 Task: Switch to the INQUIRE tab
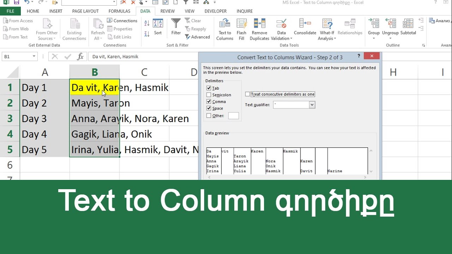click(x=245, y=11)
